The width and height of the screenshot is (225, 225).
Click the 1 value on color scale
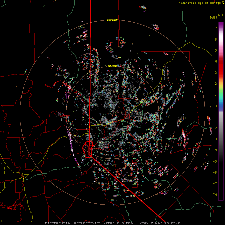pyautogui.click(x=216, y=95)
